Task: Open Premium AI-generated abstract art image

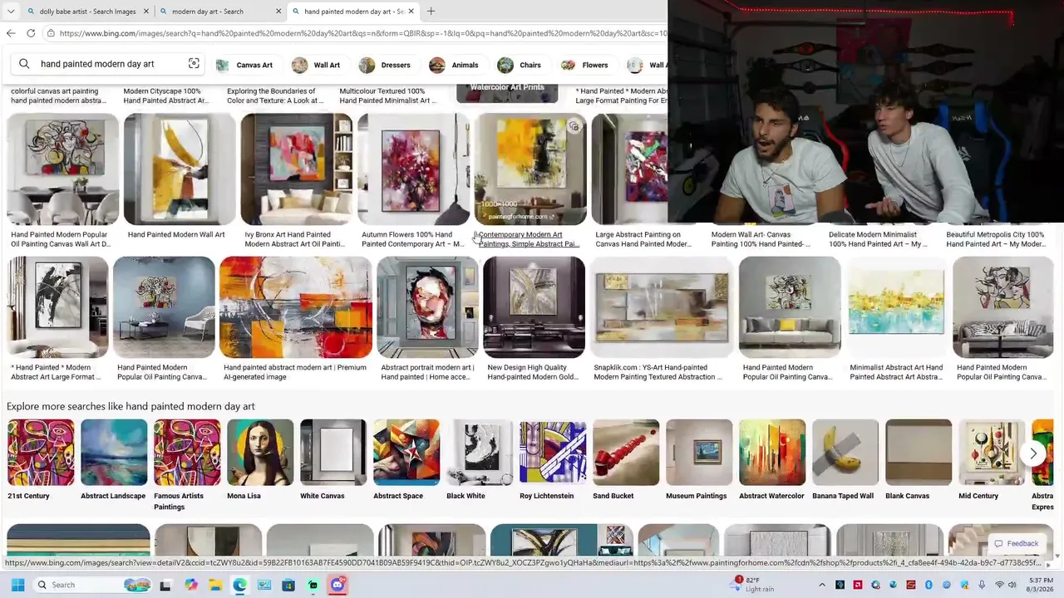Action: point(296,307)
